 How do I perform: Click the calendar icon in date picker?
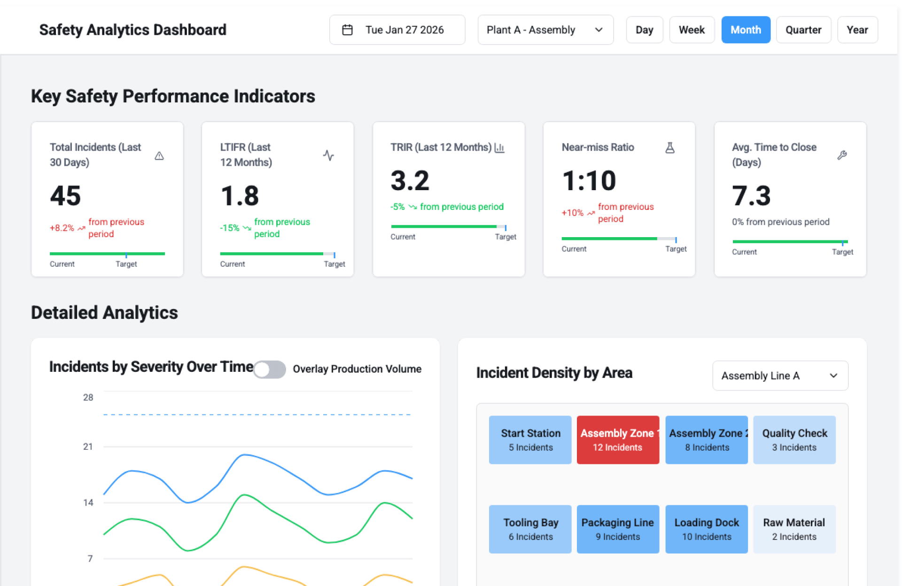347,30
